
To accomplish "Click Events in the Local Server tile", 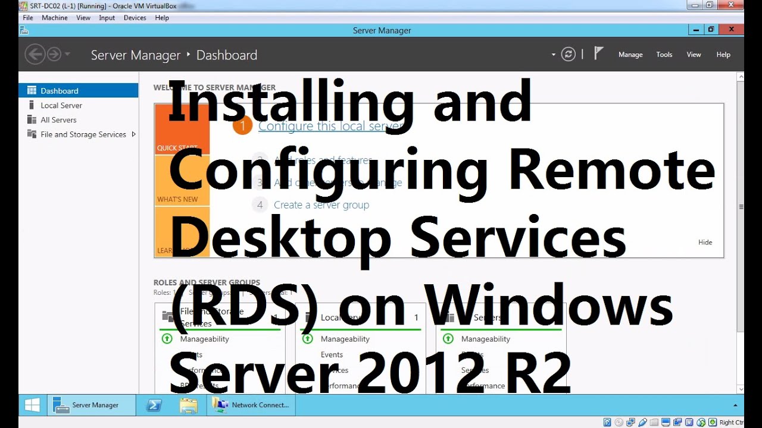I will (332, 355).
